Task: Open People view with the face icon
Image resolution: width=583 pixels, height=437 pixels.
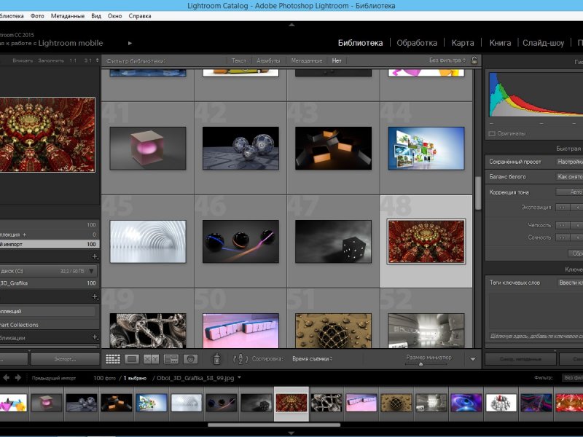Action: click(190, 359)
